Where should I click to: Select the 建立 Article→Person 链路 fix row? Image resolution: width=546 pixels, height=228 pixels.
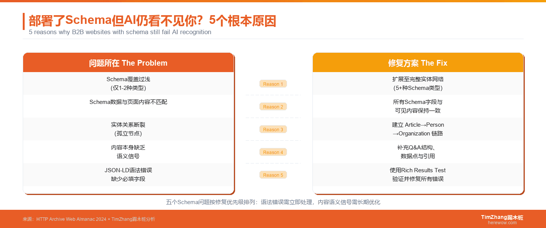pyautogui.click(x=417, y=129)
